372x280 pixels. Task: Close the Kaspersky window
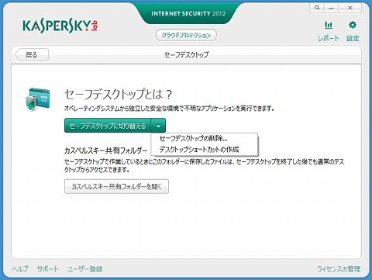coord(350,8)
